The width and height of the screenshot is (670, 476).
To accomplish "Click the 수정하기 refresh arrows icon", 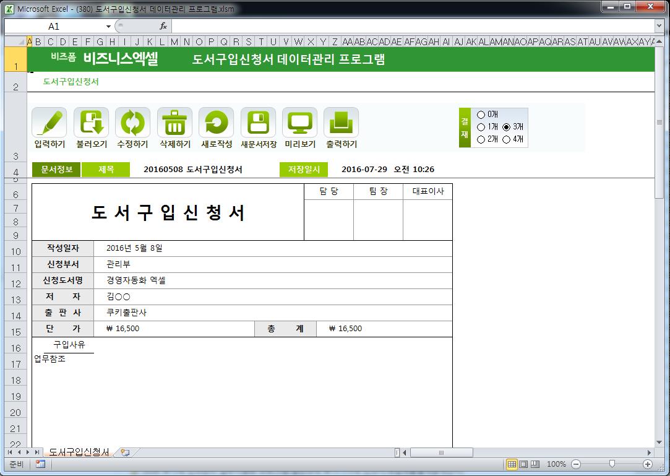I will point(133,123).
